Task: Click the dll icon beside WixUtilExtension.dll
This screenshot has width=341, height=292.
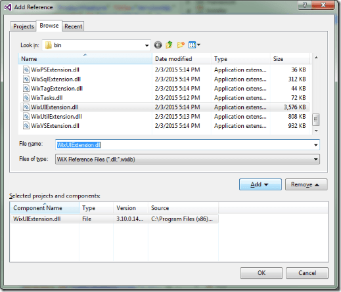Action: click(26, 116)
